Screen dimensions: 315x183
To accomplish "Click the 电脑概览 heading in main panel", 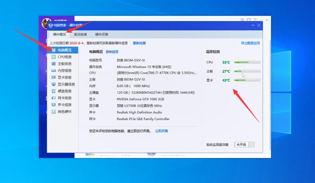I will [x=96, y=52].
